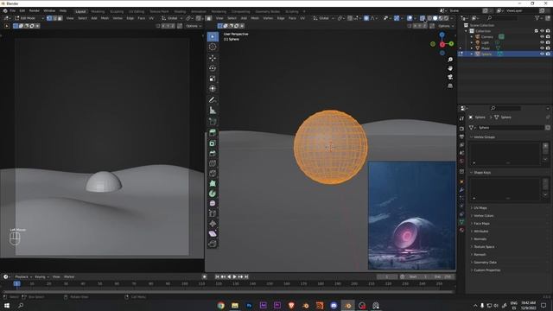Hide Sphere with its eye icon
The image size is (553, 311).
point(542,54)
